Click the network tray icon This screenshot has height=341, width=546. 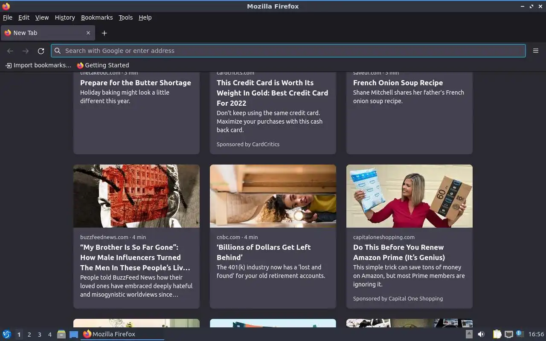[508, 334]
